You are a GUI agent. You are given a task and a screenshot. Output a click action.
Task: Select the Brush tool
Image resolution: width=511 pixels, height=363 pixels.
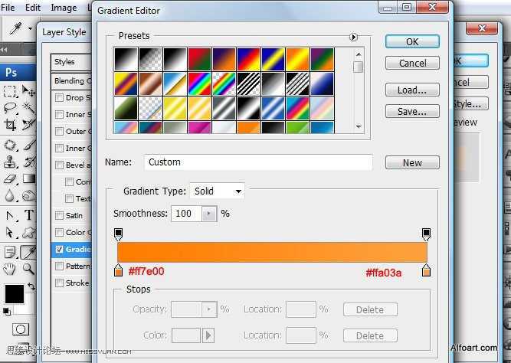tap(29, 145)
